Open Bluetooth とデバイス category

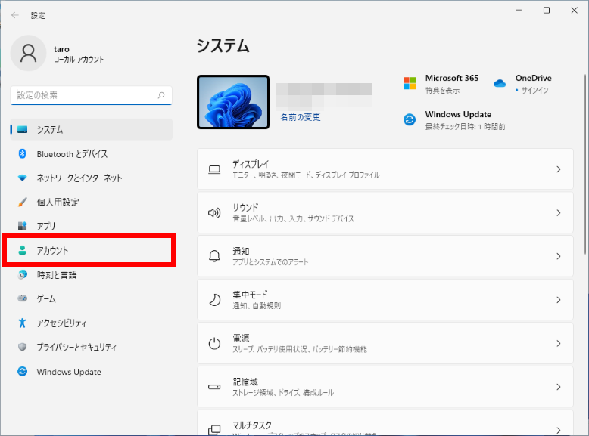click(92, 153)
